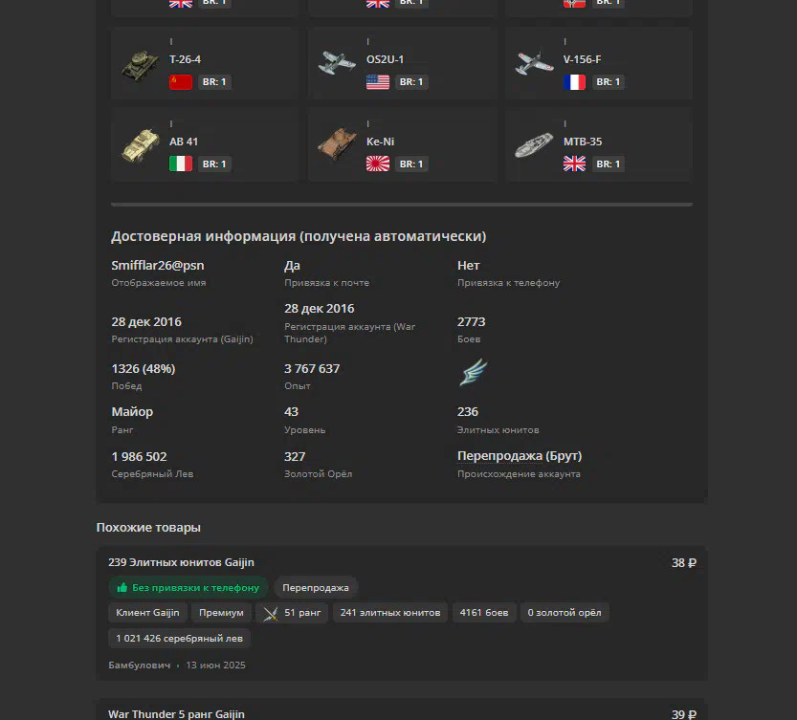Click the Italian flag icon under AB 41

181,164
